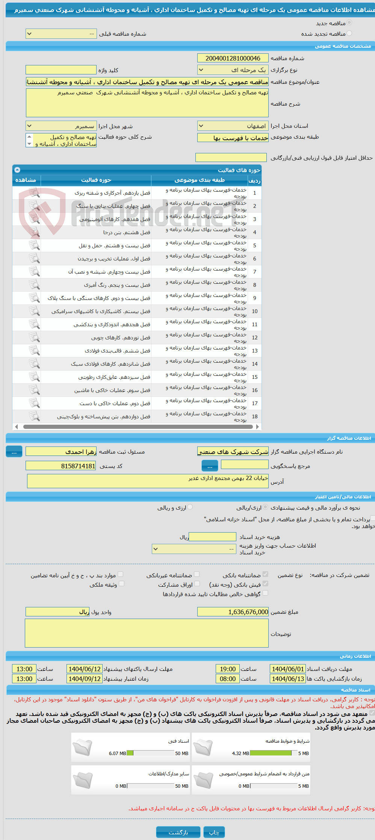Select the مناقصه تجدید شده radio button
Screen dimensions: 375x840
(x=349, y=33)
